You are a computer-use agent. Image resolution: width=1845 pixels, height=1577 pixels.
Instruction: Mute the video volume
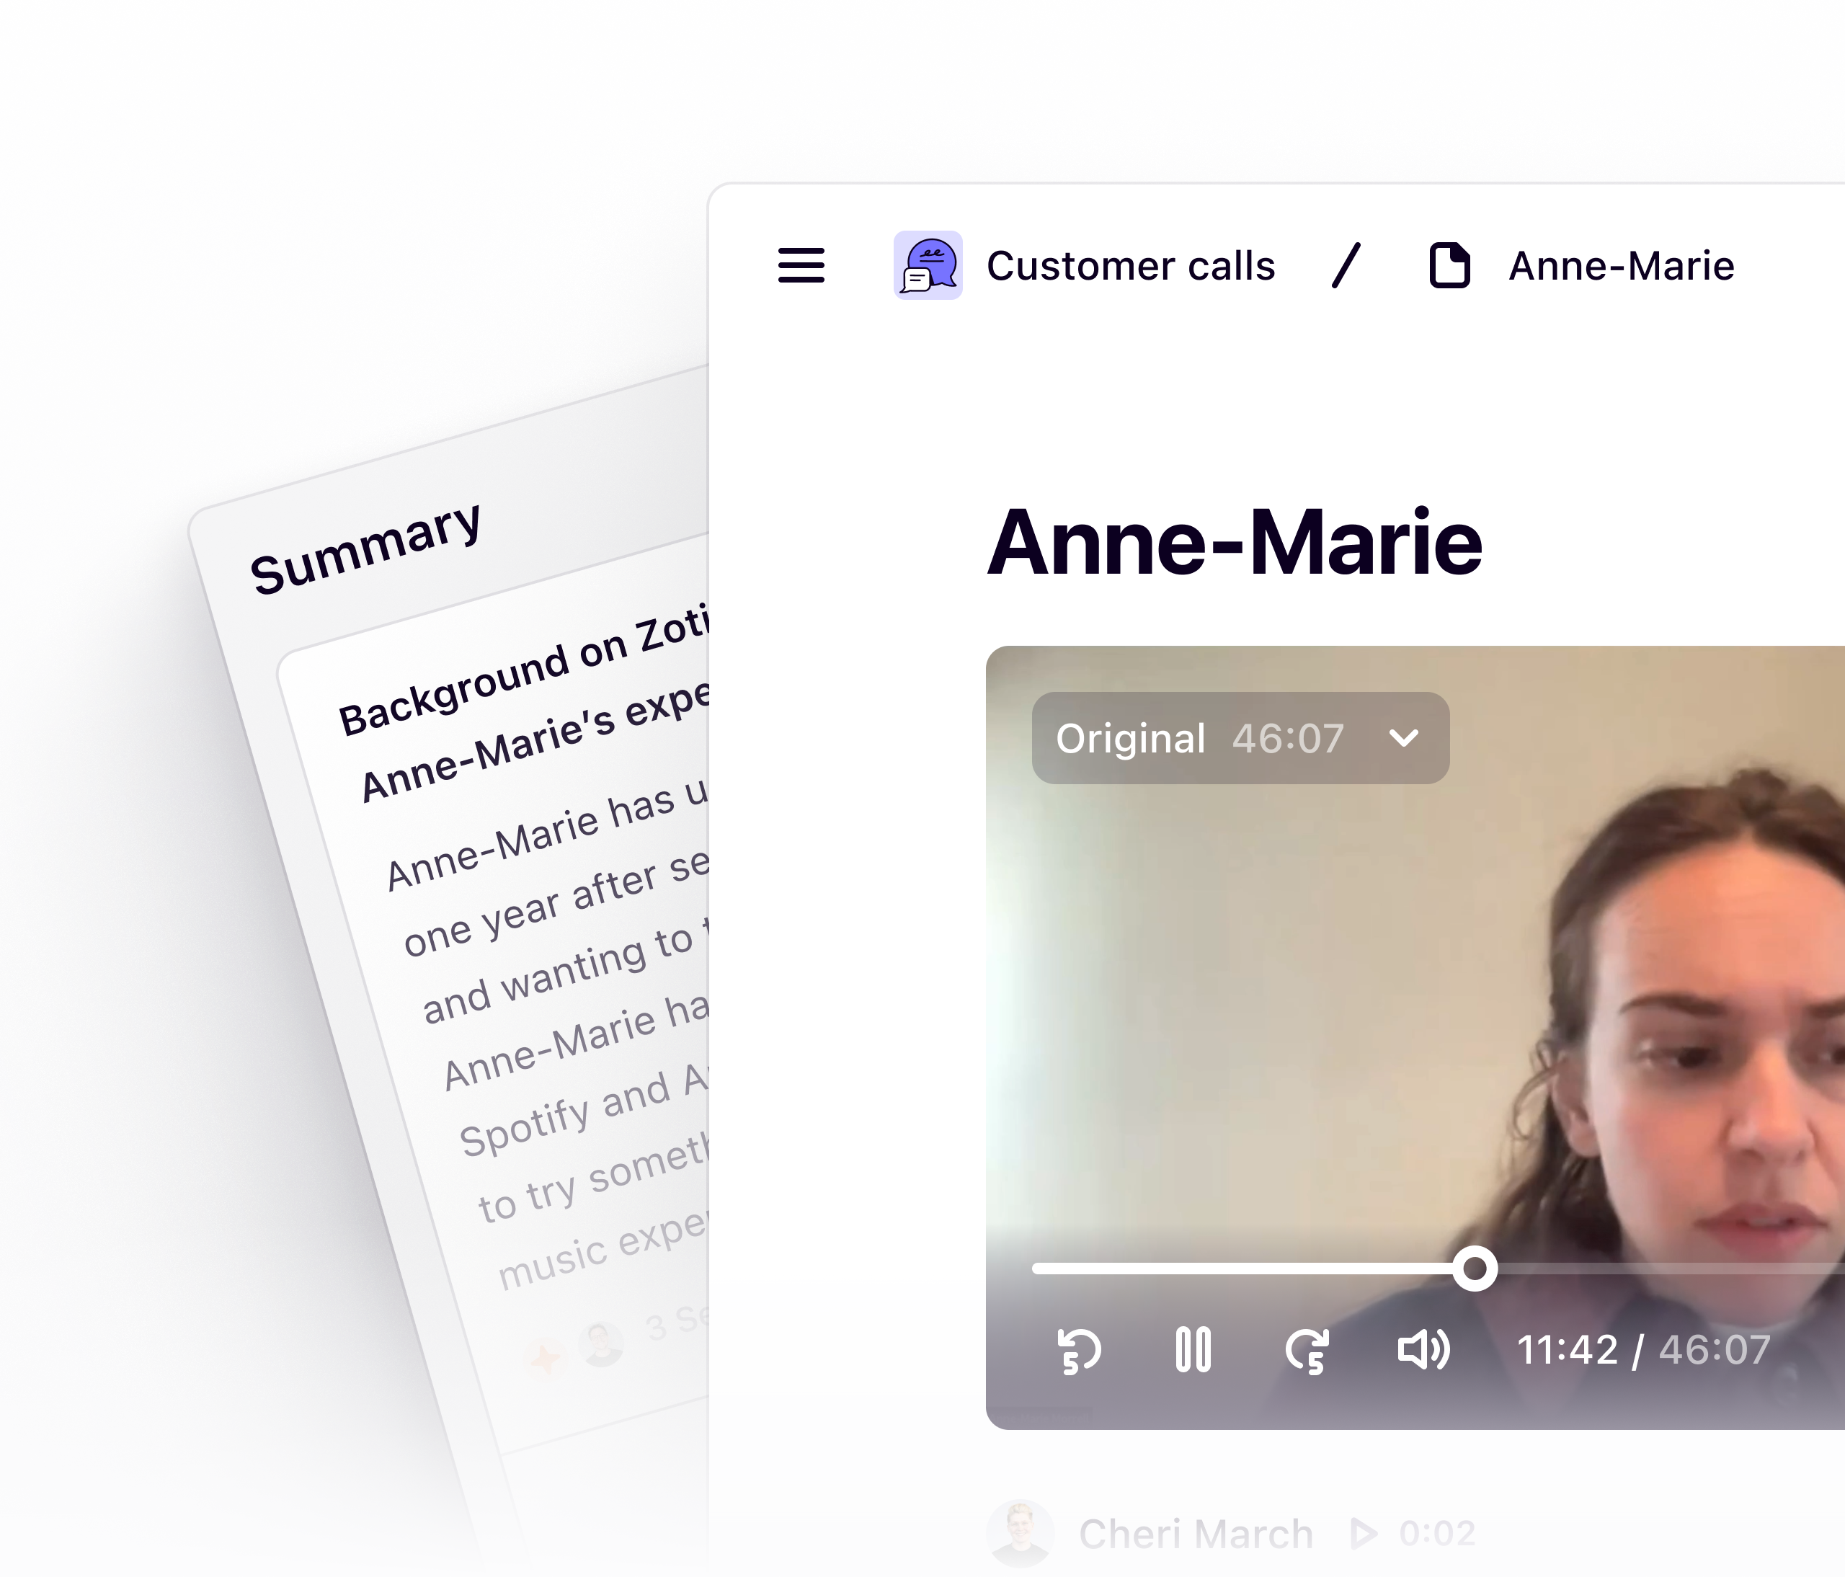pos(1423,1350)
